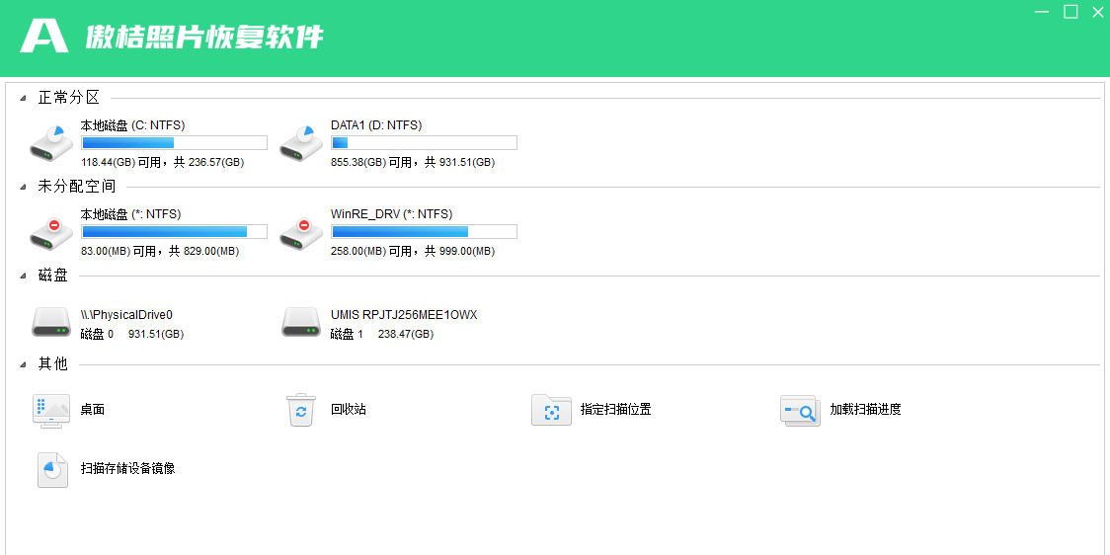Open the 回收站 recycle bin icon
Image resolution: width=1110 pixels, height=555 pixels.
coord(301,411)
